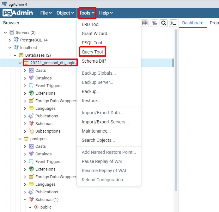
Task: Open the View Data table icon
Action: (x=145, y=23)
